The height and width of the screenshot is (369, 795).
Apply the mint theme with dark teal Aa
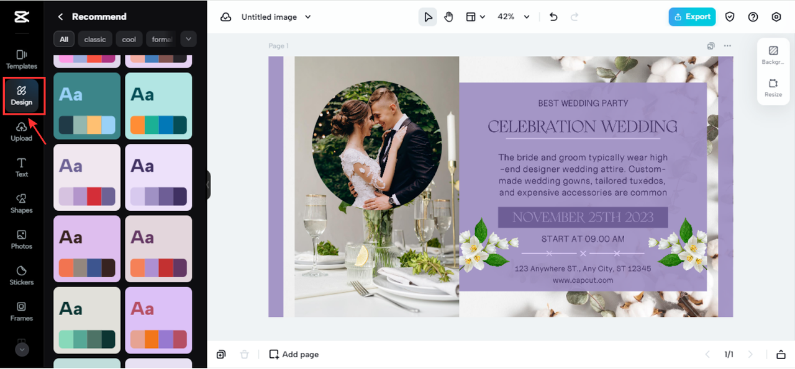158,106
